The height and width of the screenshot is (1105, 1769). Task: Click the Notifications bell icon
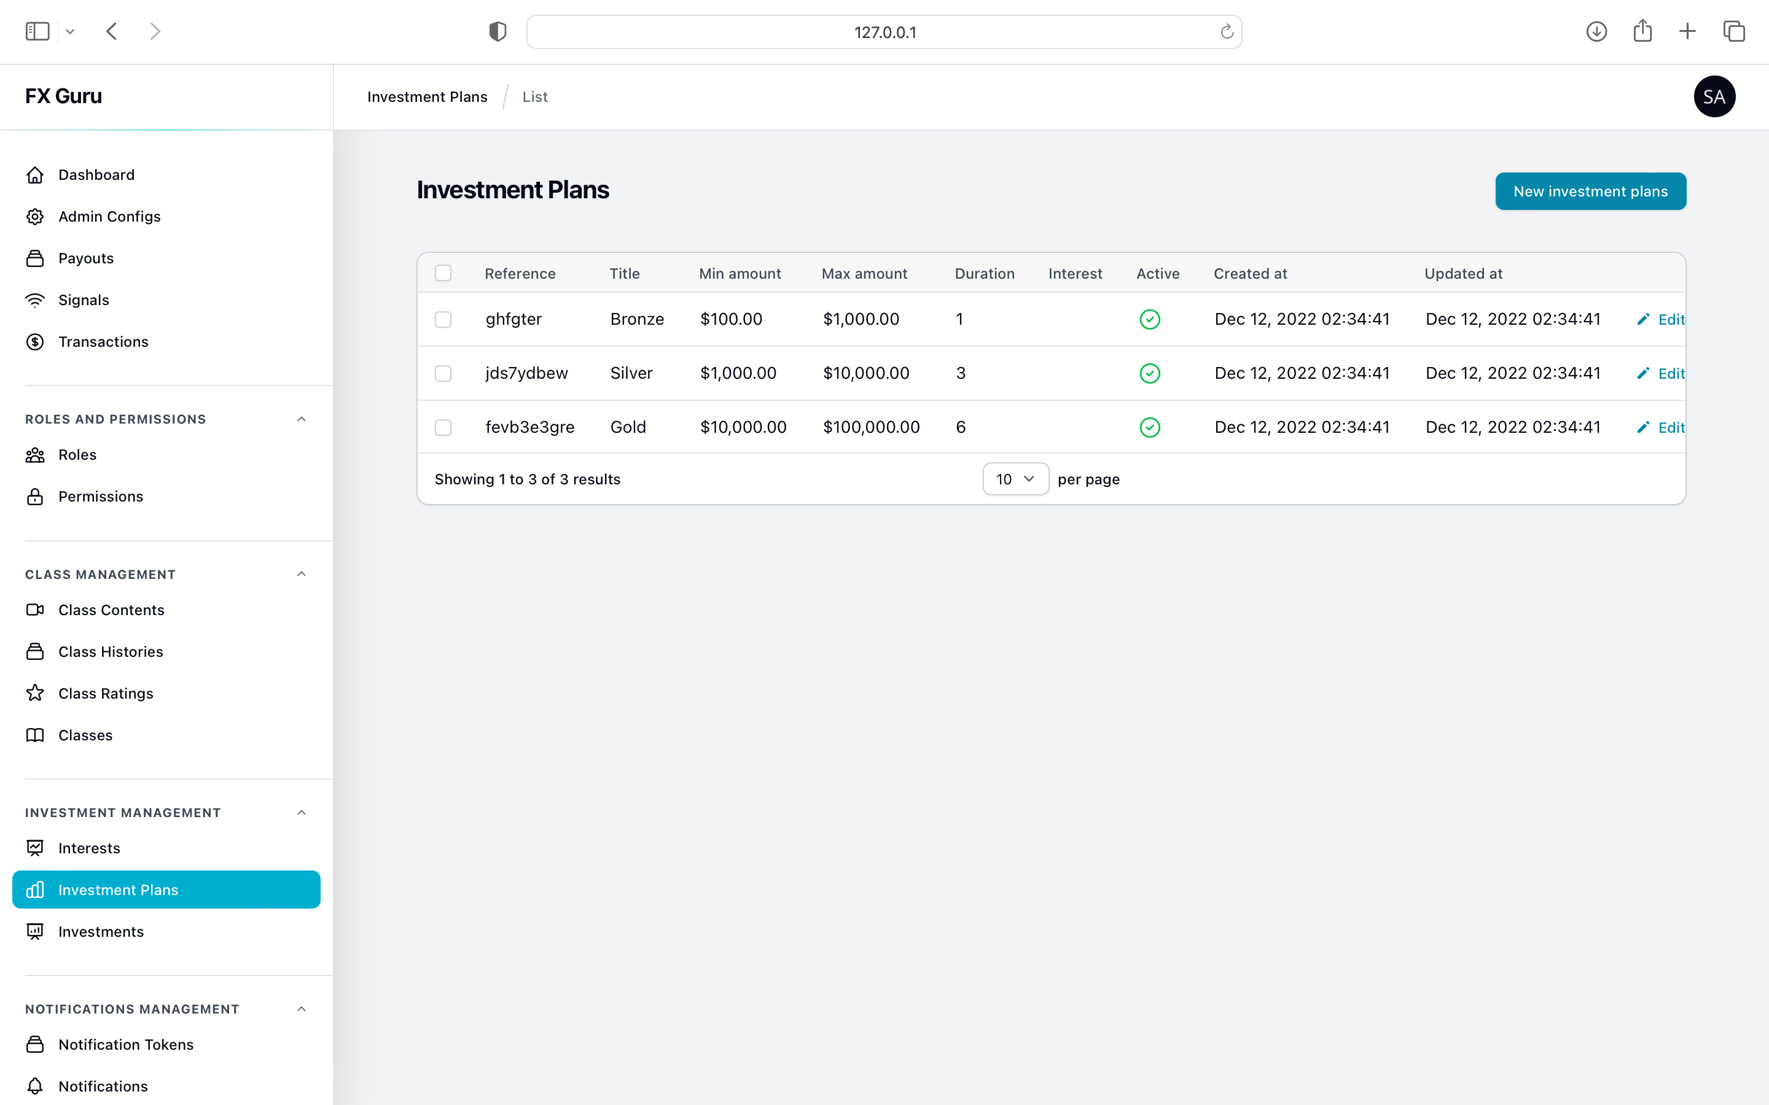[x=35, y=1086]
